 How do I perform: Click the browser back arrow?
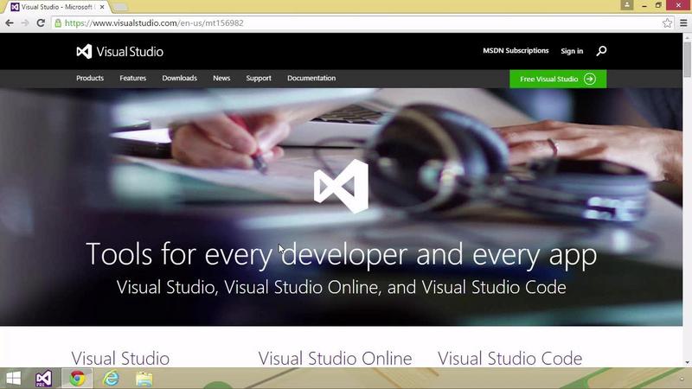[x=10, y=23]
